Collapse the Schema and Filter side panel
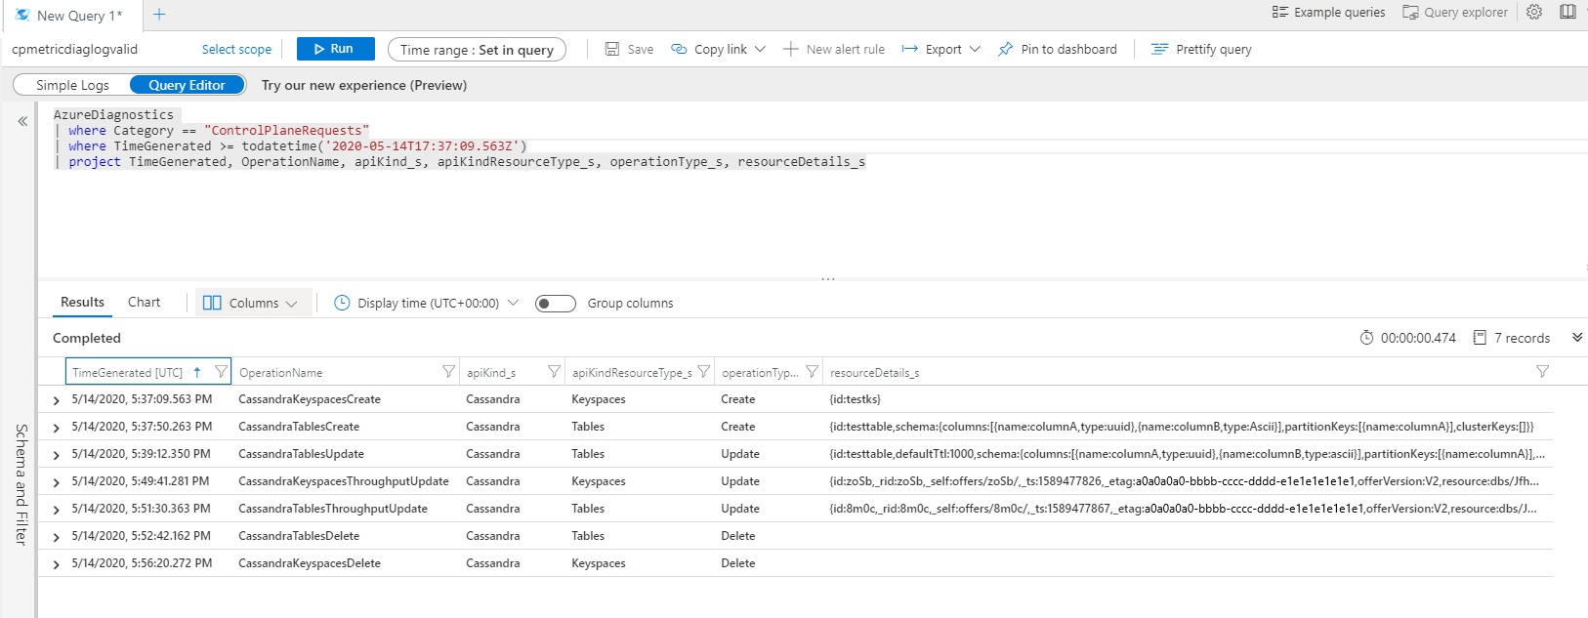 (x=22, y=122)
